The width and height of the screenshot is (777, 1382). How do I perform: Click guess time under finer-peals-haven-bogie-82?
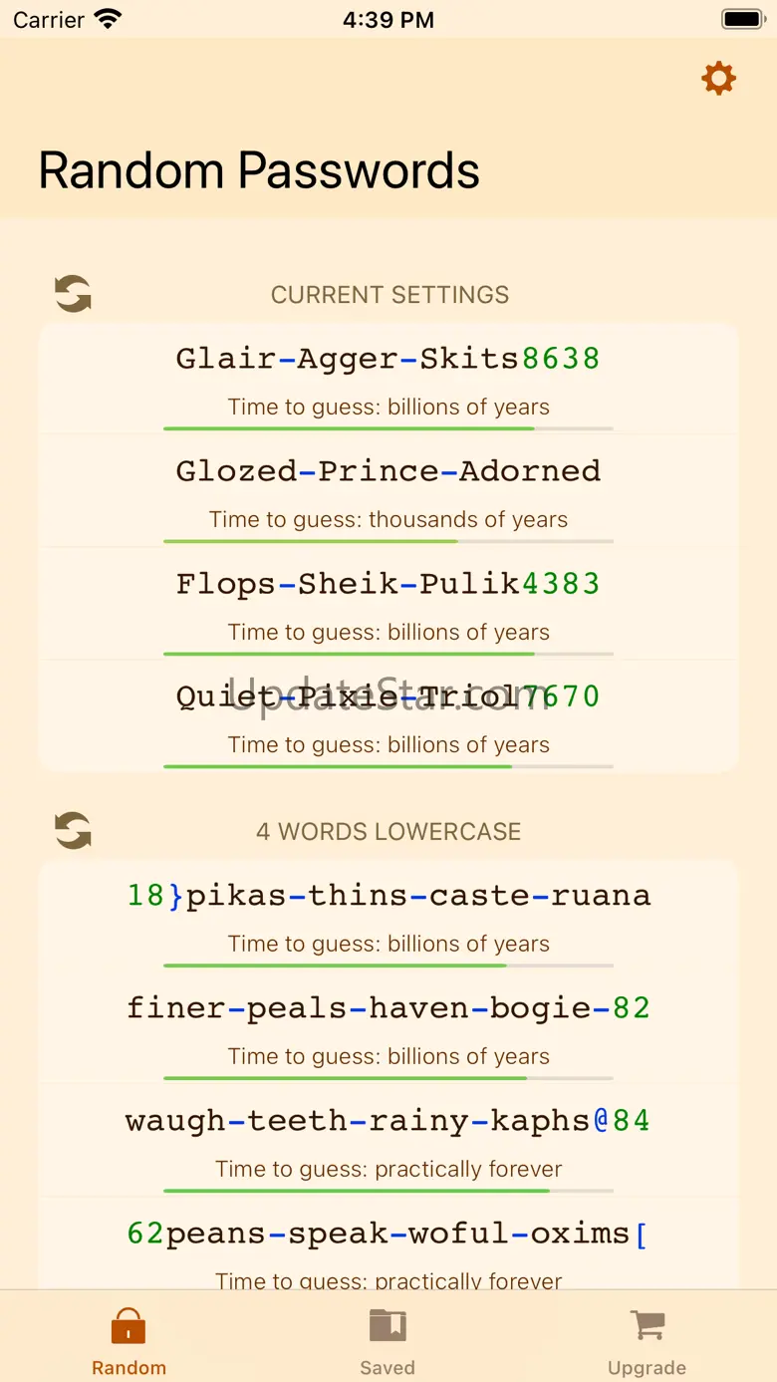(x=388, y=1056)
